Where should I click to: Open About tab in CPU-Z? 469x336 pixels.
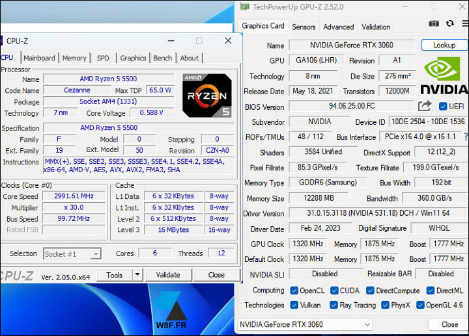(189, 58)
